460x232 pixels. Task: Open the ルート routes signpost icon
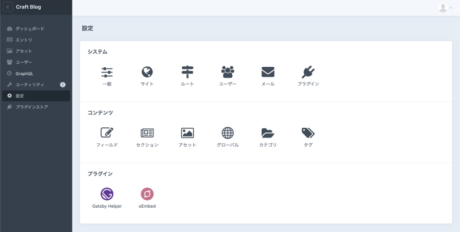[187, 73]
